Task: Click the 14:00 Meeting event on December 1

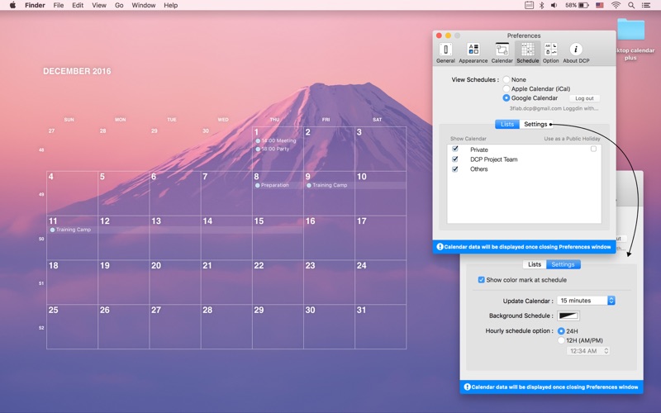Action: pyautogui.click(x=277, y=140)
